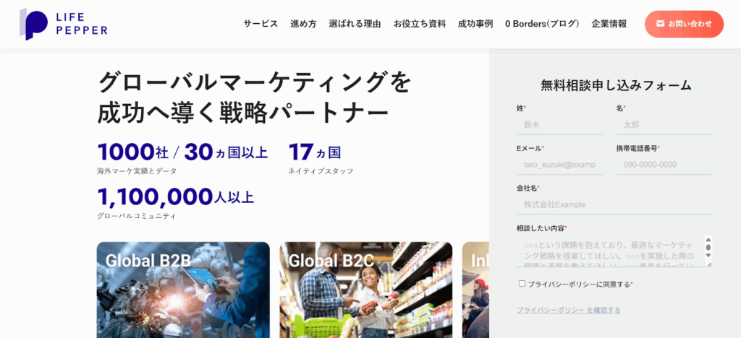
Task: Select the Eメール input field
Action: pyautogui.click(x=559, y=165)
